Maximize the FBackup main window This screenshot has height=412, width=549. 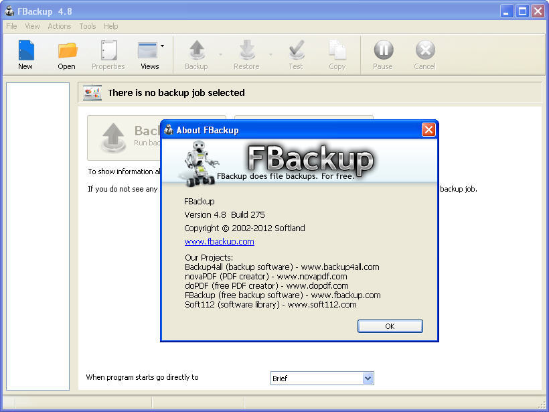click(x=522, y=11)
